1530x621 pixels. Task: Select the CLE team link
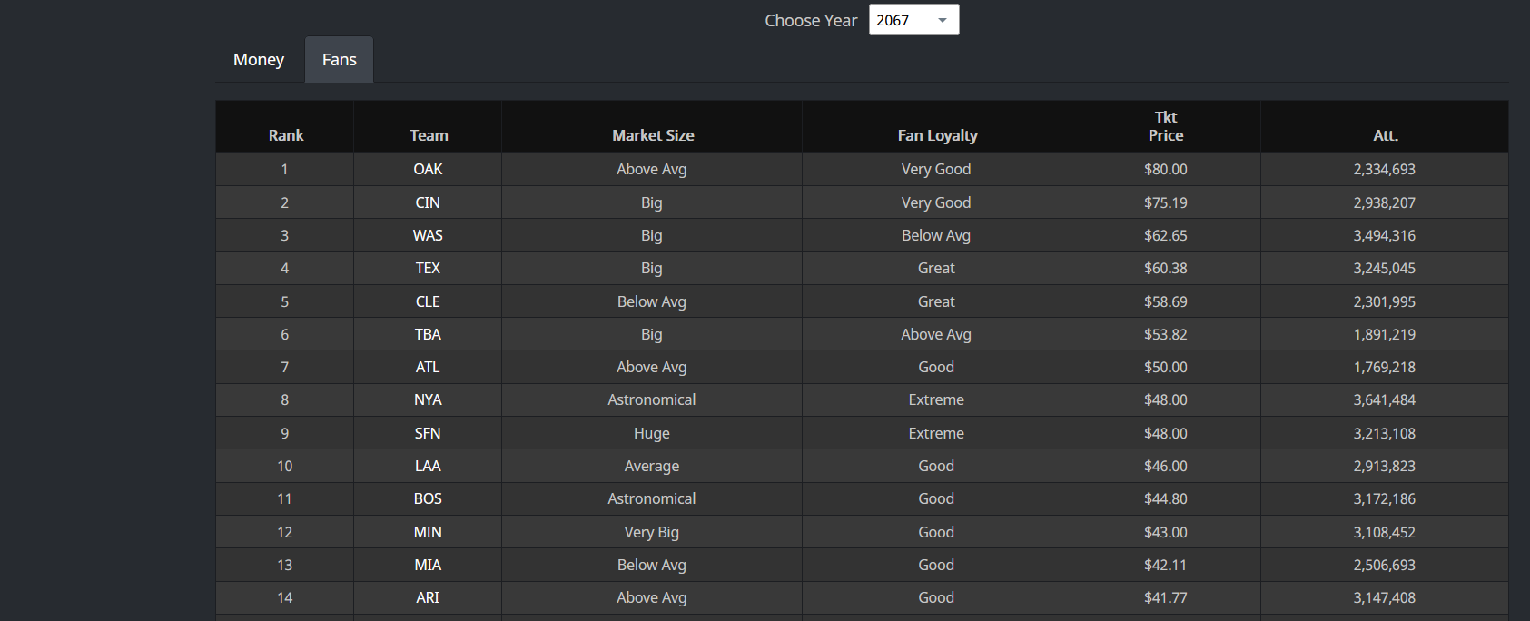pos(428,301)
